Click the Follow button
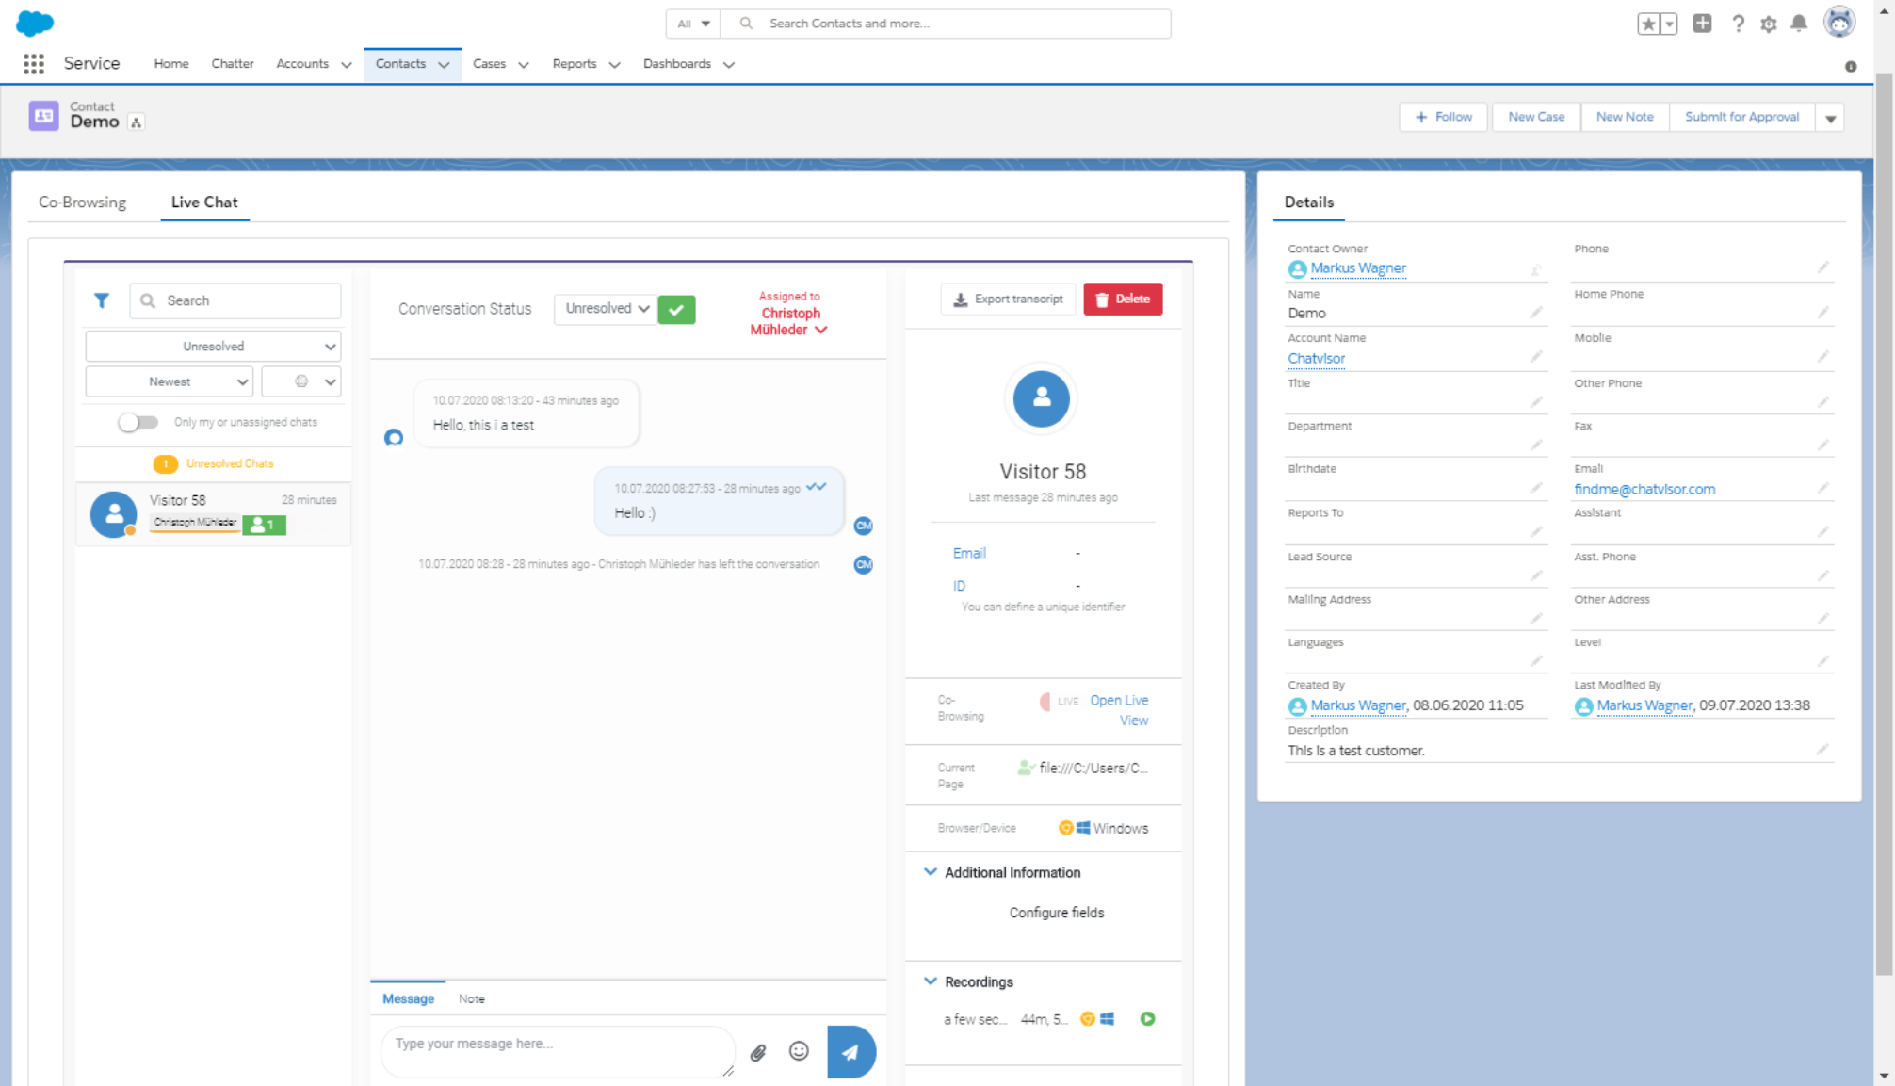 click(1444, 117)
